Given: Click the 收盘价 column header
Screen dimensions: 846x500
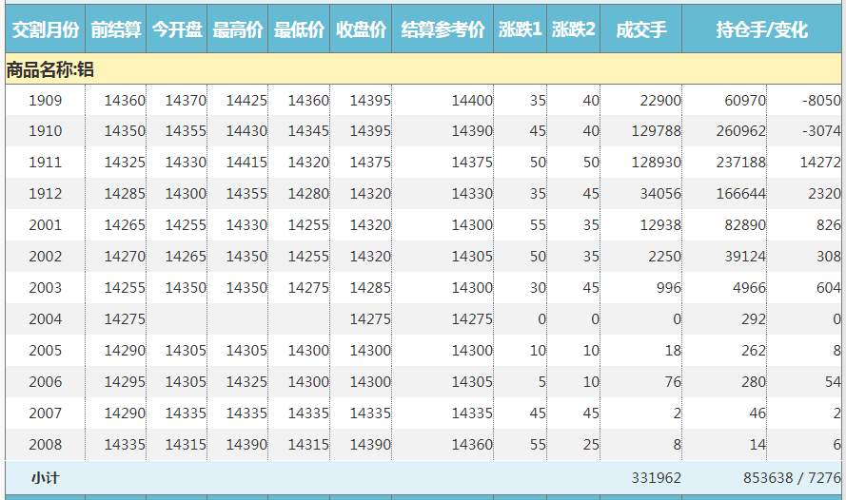Looking at the screenshot, I should [361, 30].
